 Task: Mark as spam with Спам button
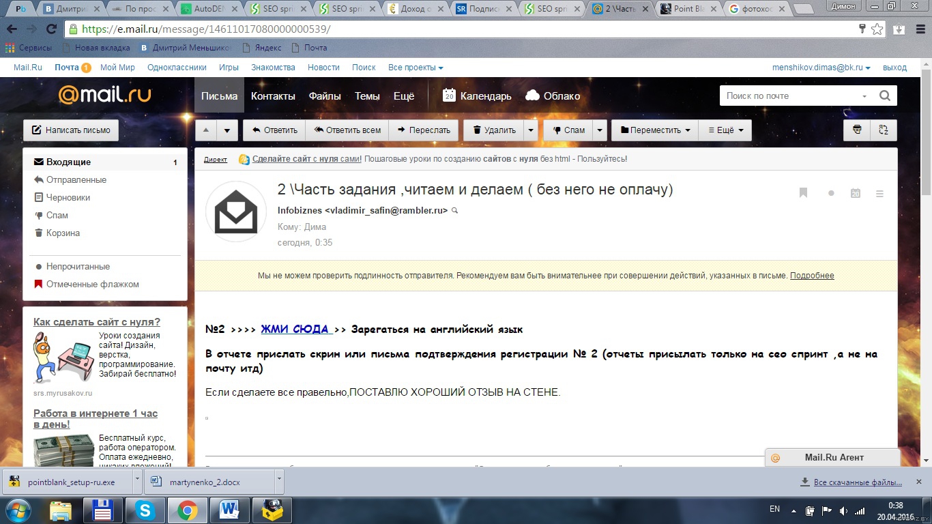[x=568, y=130]
